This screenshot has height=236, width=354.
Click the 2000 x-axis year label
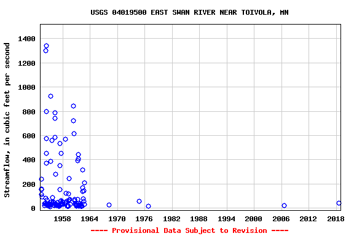[254, 219]
